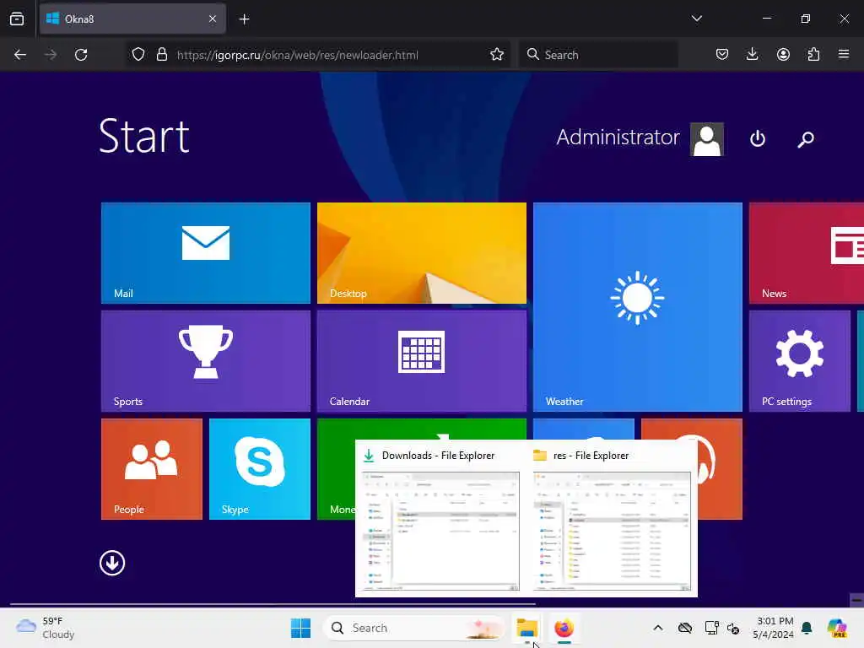Open the Firefox account icon

[x=783, y=54]
